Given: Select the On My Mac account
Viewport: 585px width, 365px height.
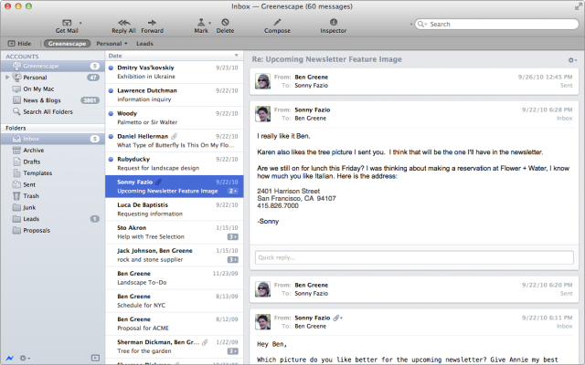Looking at the screenshot, I should 53,89.
